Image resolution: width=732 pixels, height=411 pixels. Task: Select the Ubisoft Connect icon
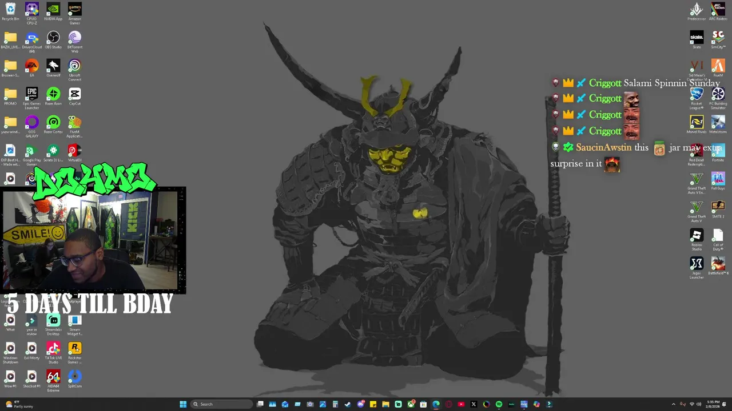point(74,70)
